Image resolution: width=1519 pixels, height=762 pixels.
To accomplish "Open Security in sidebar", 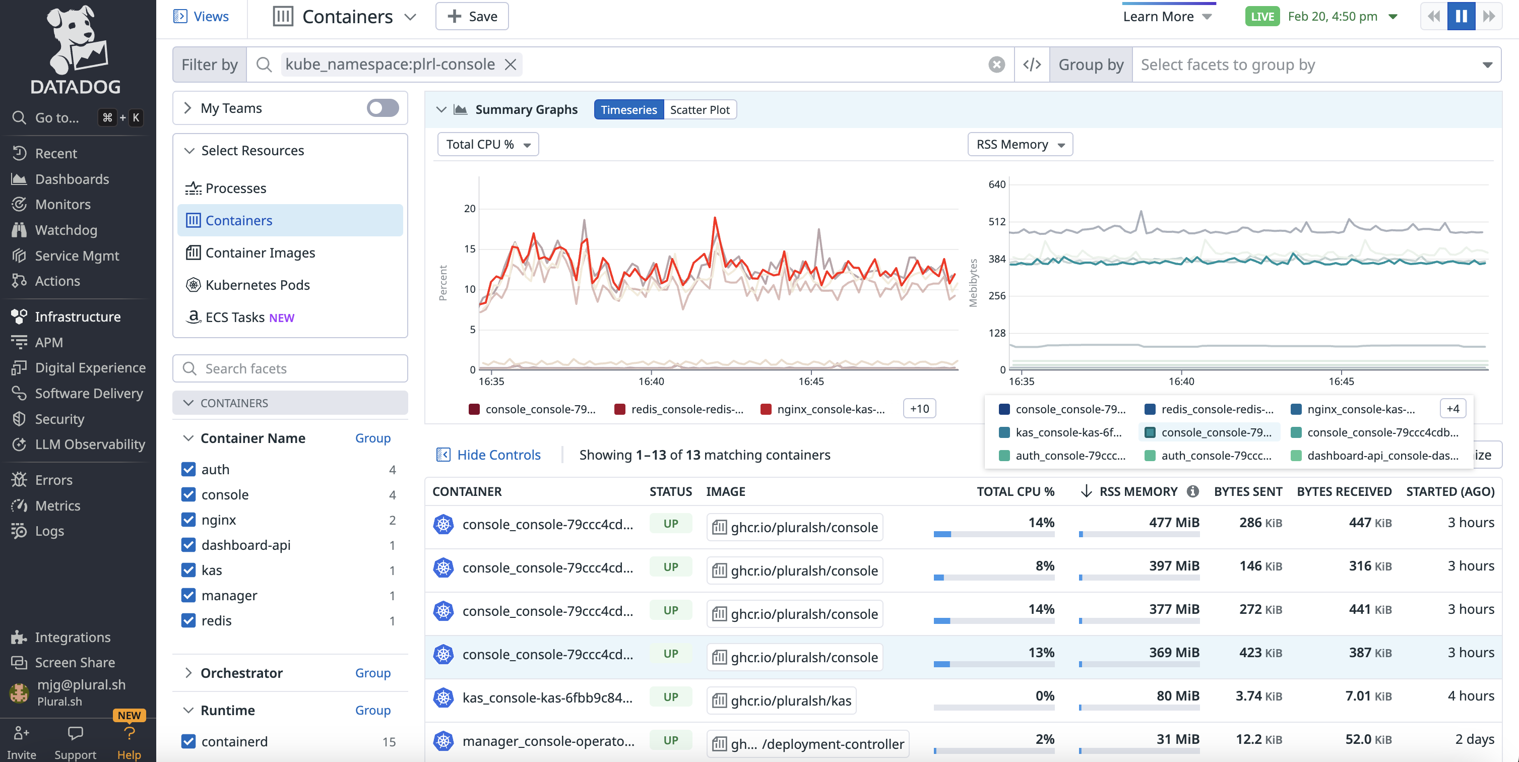I will coord(59,419).
